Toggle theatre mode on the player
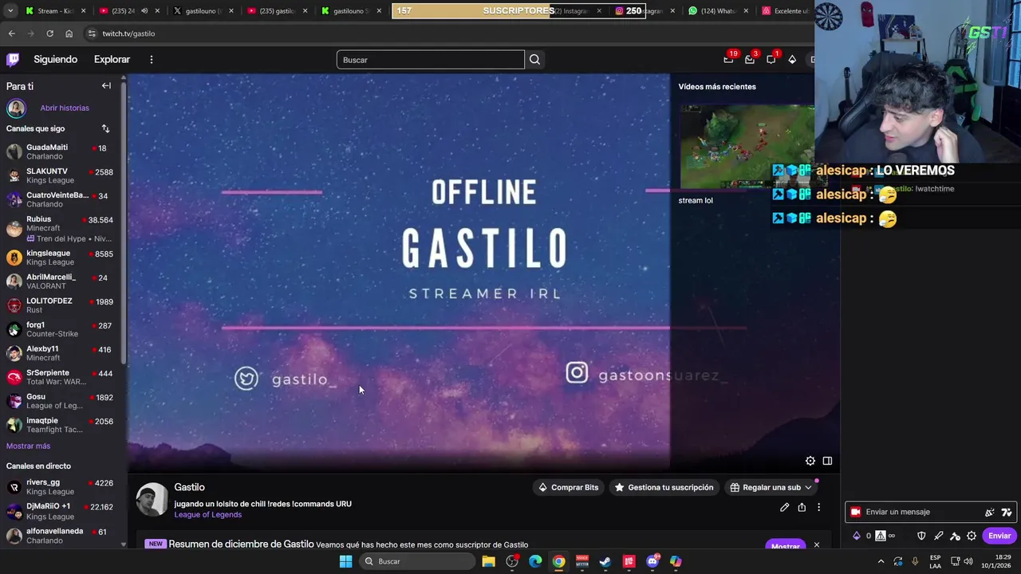Screen dimensions: 1021x574 point(827,461)
